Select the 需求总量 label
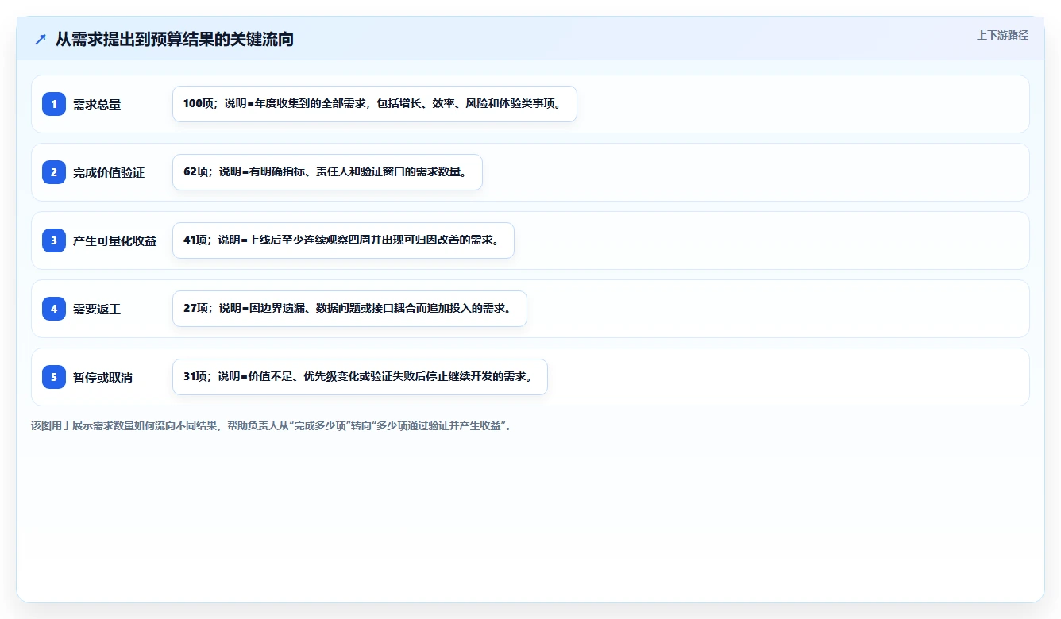This screenshot has height=619, width=1061. tap(97, 104)
